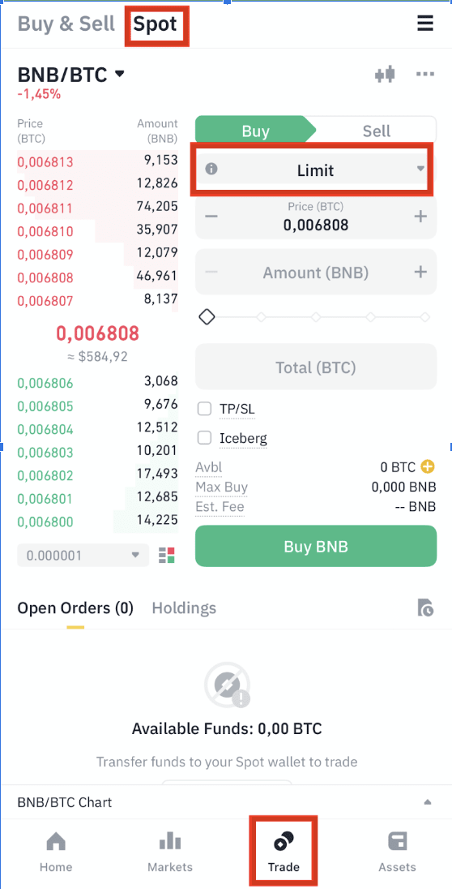Screen dimensions: 452x889
Task: Enable the Iceberg checkbox
Action: click(x=204, y=438)
